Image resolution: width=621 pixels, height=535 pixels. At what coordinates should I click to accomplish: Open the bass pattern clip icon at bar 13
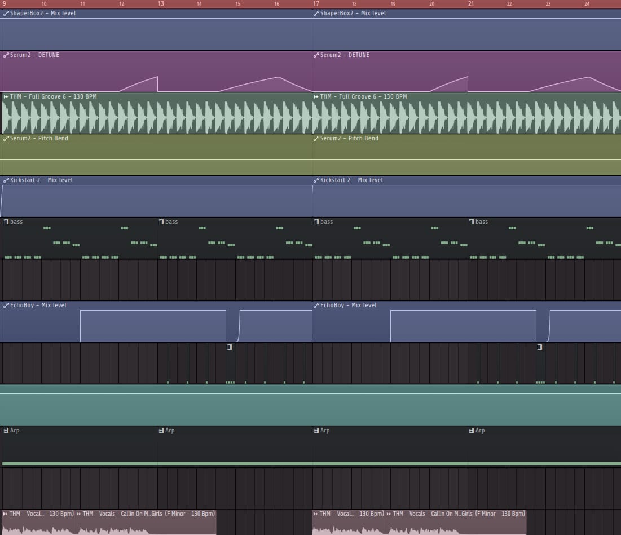point(161,222)
